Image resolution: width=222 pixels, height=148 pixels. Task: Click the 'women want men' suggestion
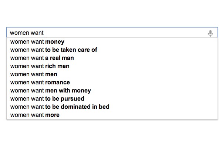(x=34, y=74)
